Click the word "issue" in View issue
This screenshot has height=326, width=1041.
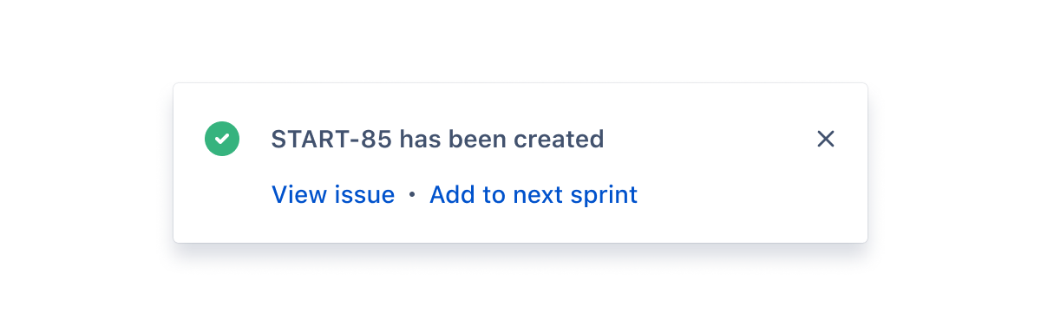pos(365,195)
